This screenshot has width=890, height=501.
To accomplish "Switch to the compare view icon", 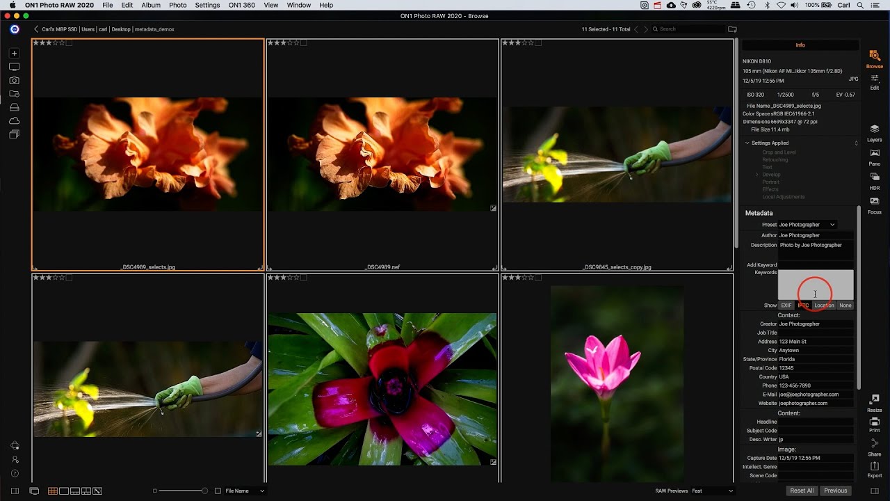I will 86,491.
